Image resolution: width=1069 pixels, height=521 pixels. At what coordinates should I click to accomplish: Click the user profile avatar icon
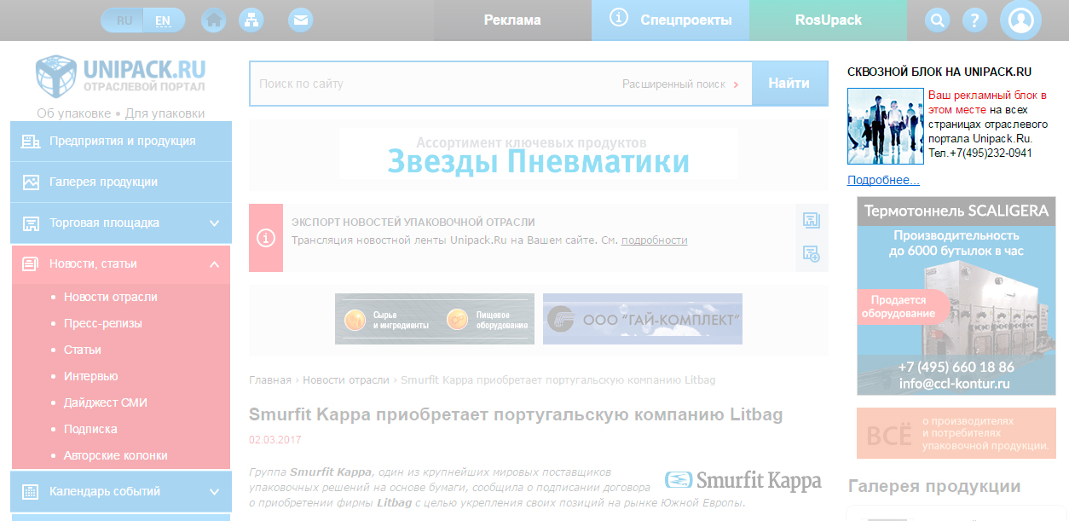(1020, 20)
